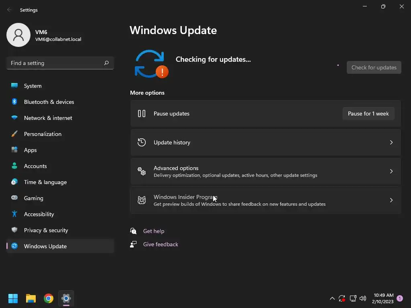Show hidden tray icons chevron
This screenshot has height=308, width=411.
(332, 298)
